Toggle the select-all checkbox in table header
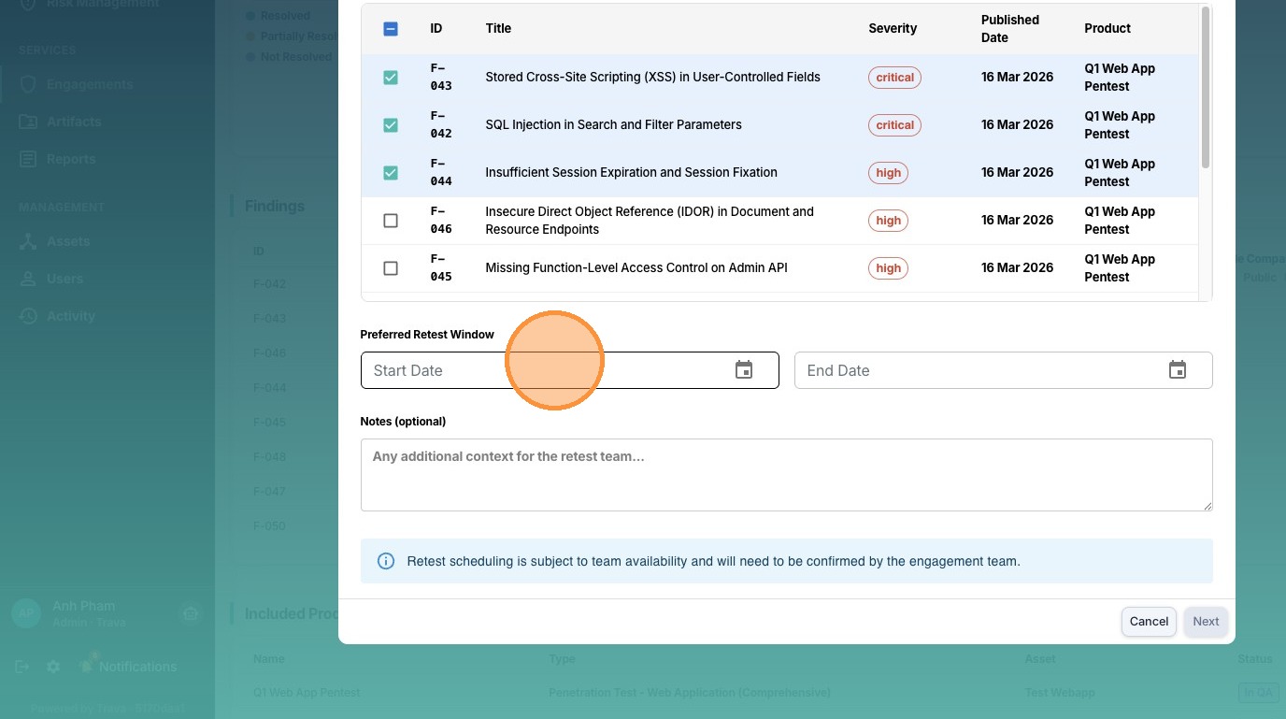 391,29
